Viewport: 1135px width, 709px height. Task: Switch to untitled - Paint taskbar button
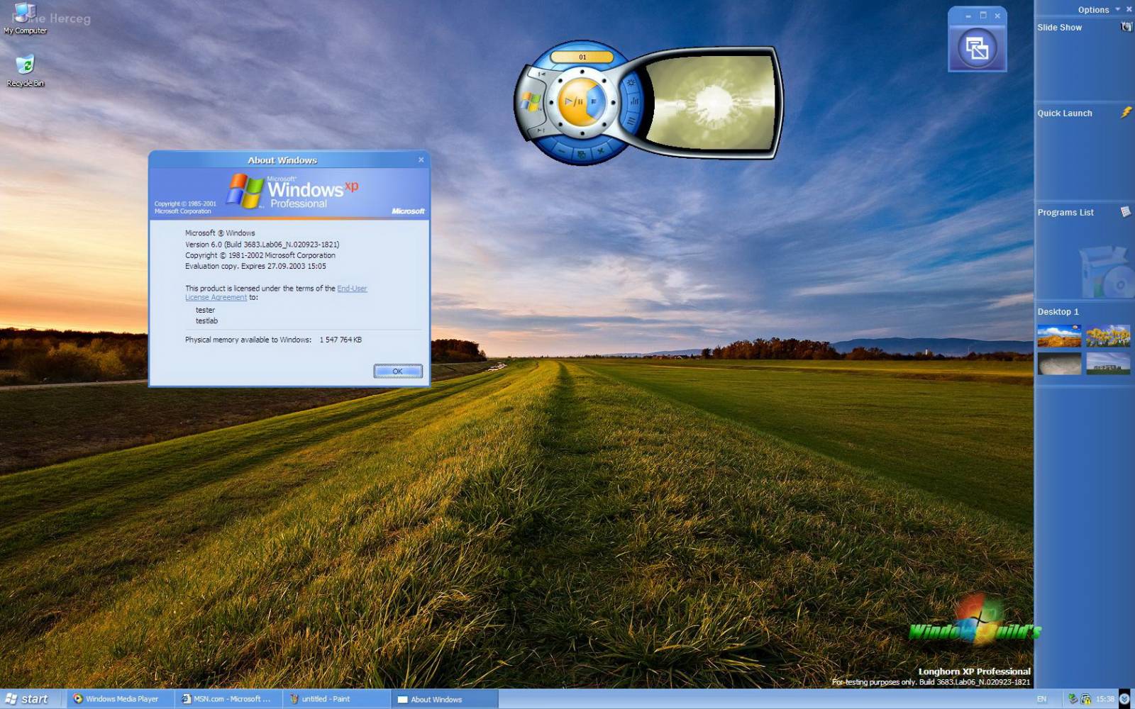pos(336,699)
